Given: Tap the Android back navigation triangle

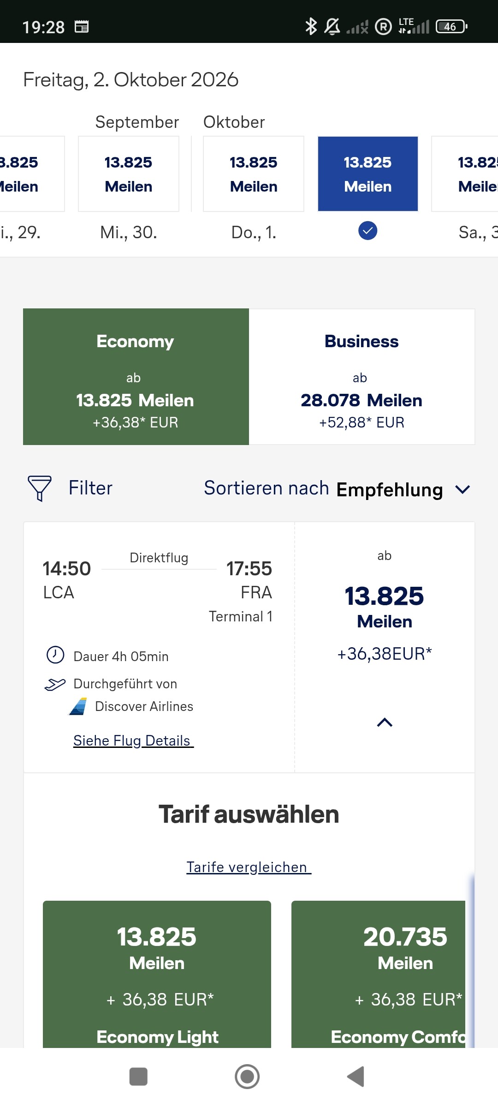Looking at the screenshot, I should point(356,1077).
